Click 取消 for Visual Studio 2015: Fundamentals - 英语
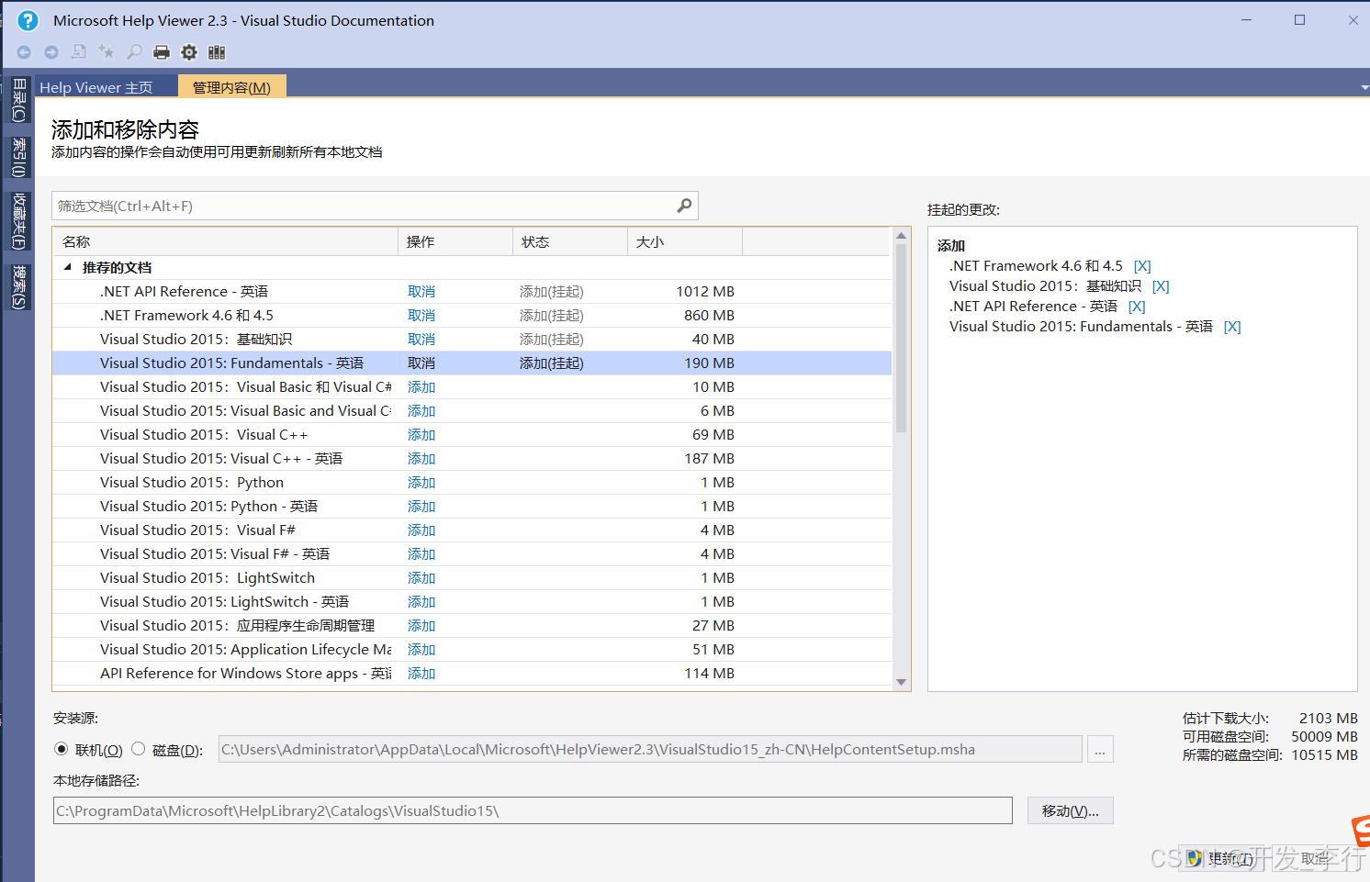1370x882 pixels. [x=421, y=363]
